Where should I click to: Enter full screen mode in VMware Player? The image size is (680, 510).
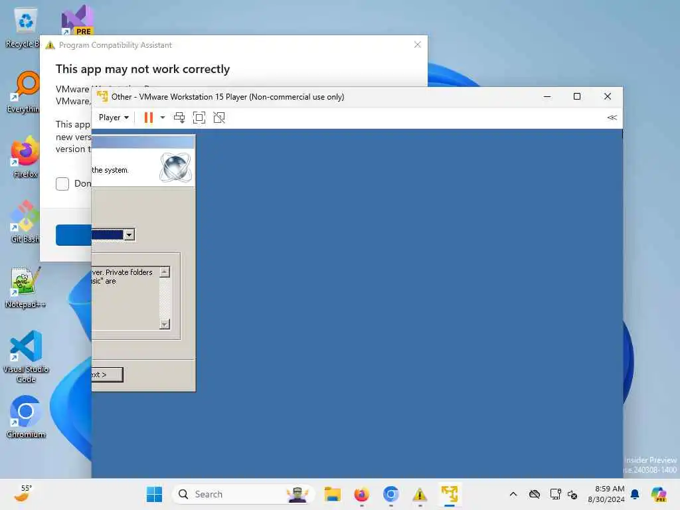click(x=199, y=118)
